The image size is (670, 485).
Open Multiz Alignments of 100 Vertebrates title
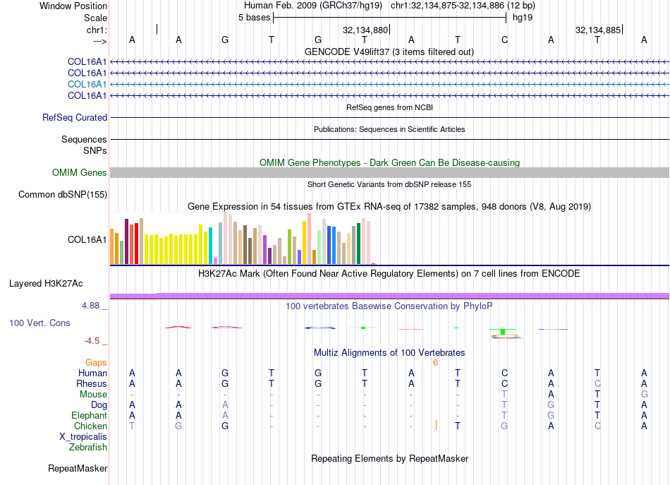tap(389, 352)
